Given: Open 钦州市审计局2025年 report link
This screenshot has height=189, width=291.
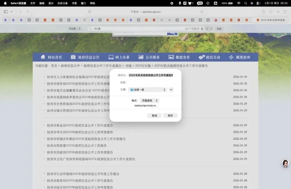Looking at the screenshot, I should click(x=80, y=132).
